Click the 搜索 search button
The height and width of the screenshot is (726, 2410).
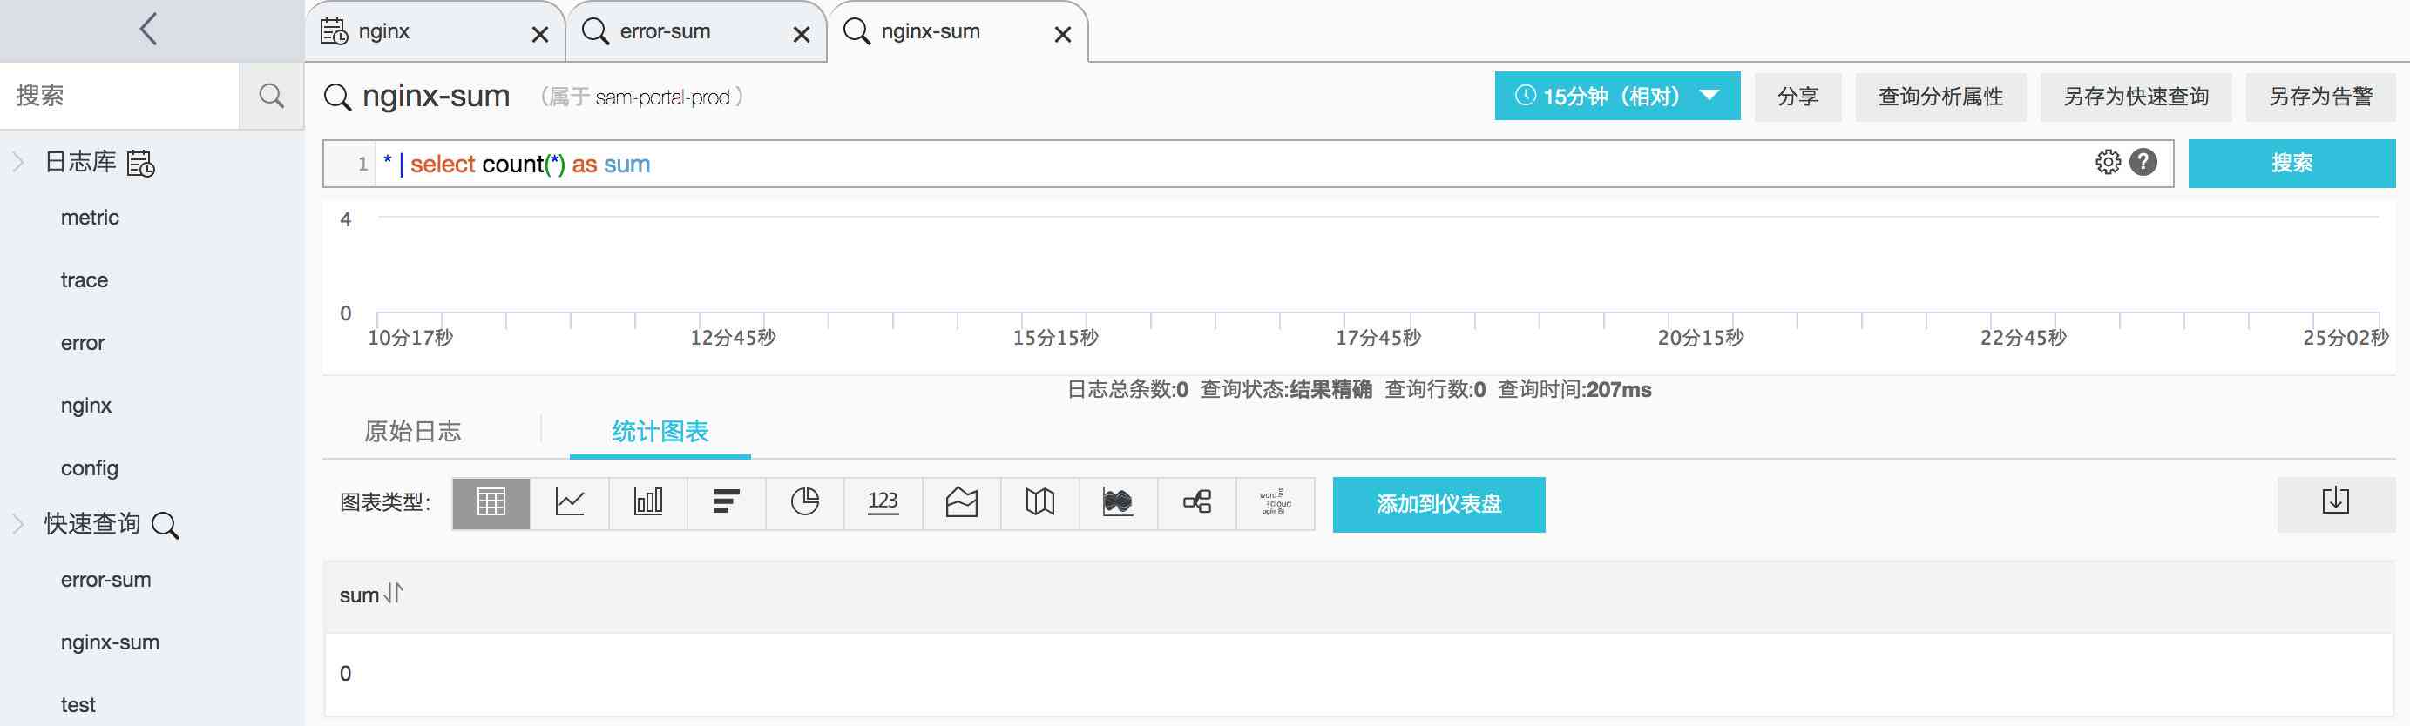pos(2292,164)
